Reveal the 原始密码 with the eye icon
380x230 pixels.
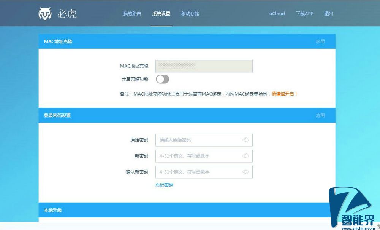[x=245, y=140]
